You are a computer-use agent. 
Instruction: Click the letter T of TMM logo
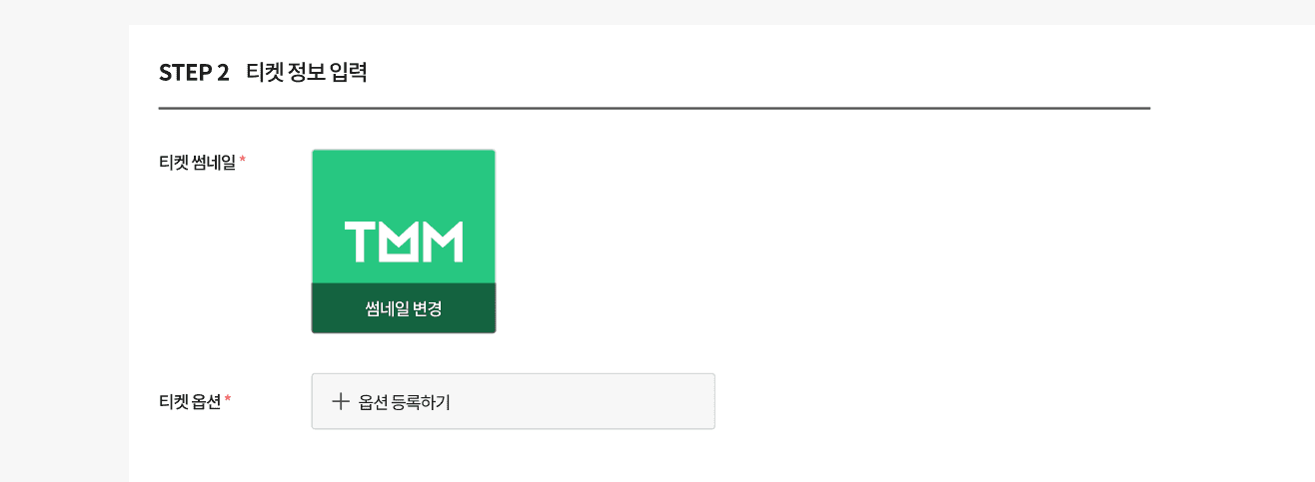tap(360, 241)
